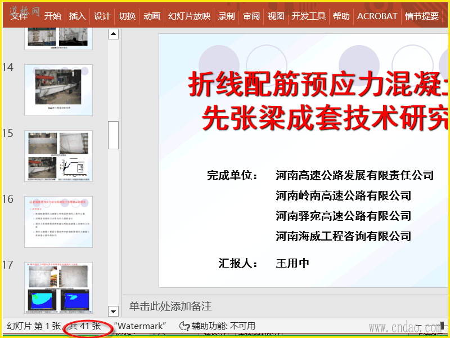The height and width of the screenshot is (338, 450).
Task: Open the 情节提要 ribbon tab
Action: pyautogui.click(x=421, y=16)
